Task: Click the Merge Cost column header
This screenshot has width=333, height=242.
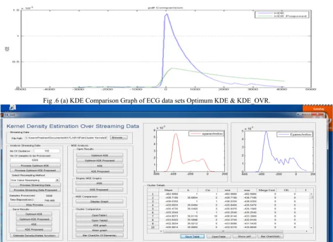Action: [266, 190]
